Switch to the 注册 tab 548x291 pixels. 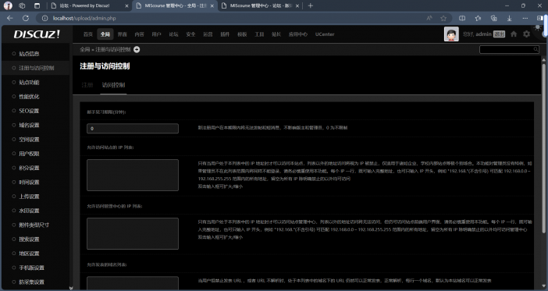point(87,85)
